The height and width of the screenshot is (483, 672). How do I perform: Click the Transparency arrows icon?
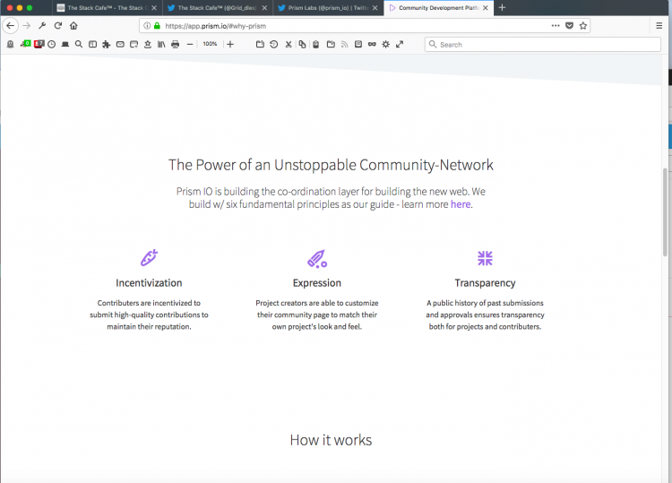tap(485, 258)
